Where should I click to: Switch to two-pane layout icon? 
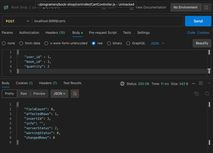pos(201,83)
